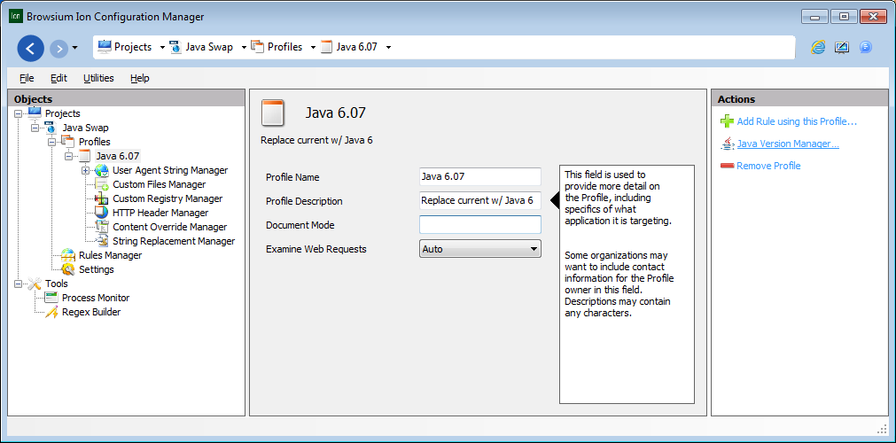Open the Help menu
The height and width of the screenshot is (443, 896).
click(x=139, y=78)
